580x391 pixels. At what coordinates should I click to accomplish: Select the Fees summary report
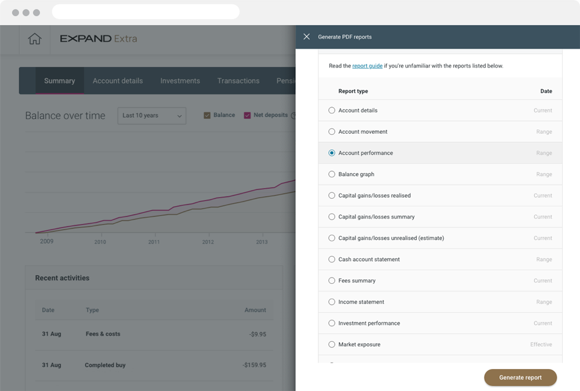[x=331, y=280]
